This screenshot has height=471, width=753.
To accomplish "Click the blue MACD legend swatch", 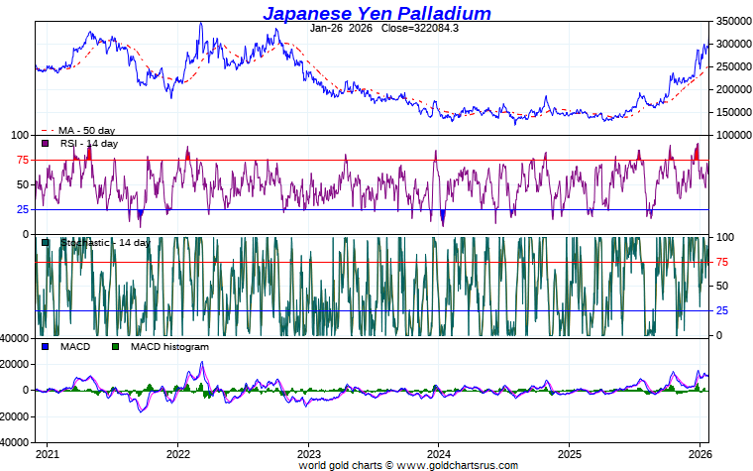I will click(x=46, y=346).
